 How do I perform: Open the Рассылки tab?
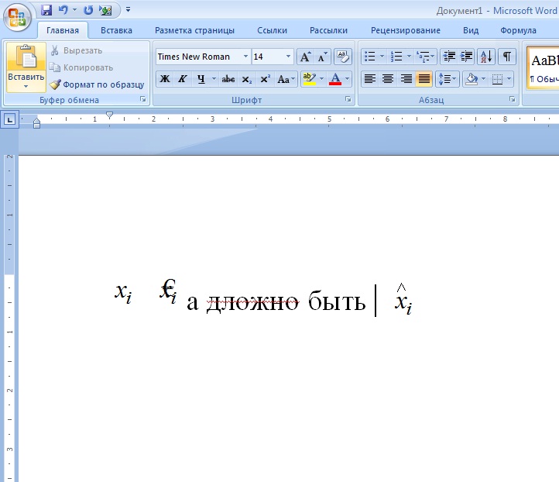pyautogui.click(x=328, y=30)
